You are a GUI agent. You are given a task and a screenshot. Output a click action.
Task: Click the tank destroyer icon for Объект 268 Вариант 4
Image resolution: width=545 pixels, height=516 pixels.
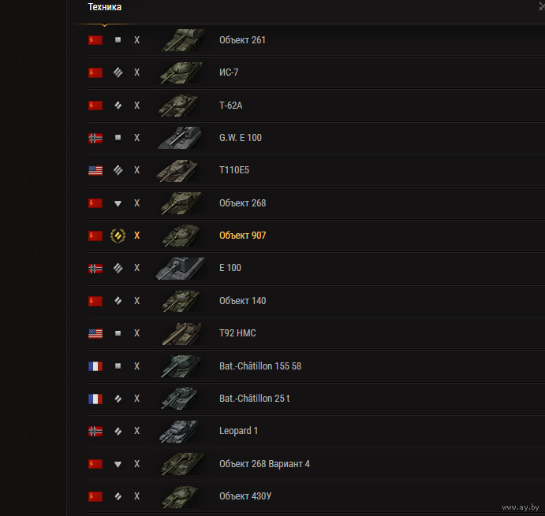tap(118, 464)
